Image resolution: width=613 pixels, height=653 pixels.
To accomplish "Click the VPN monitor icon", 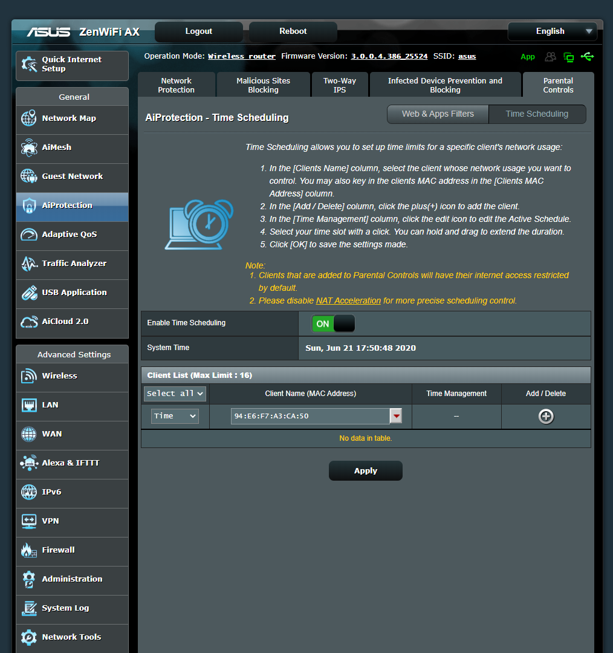I will (x=29, y=521).
